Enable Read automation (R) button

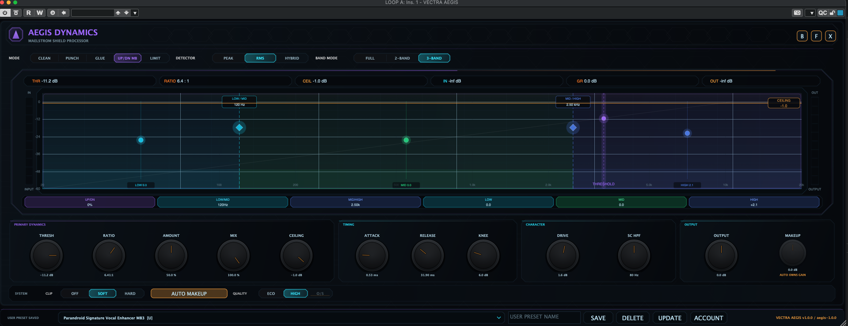29,13
